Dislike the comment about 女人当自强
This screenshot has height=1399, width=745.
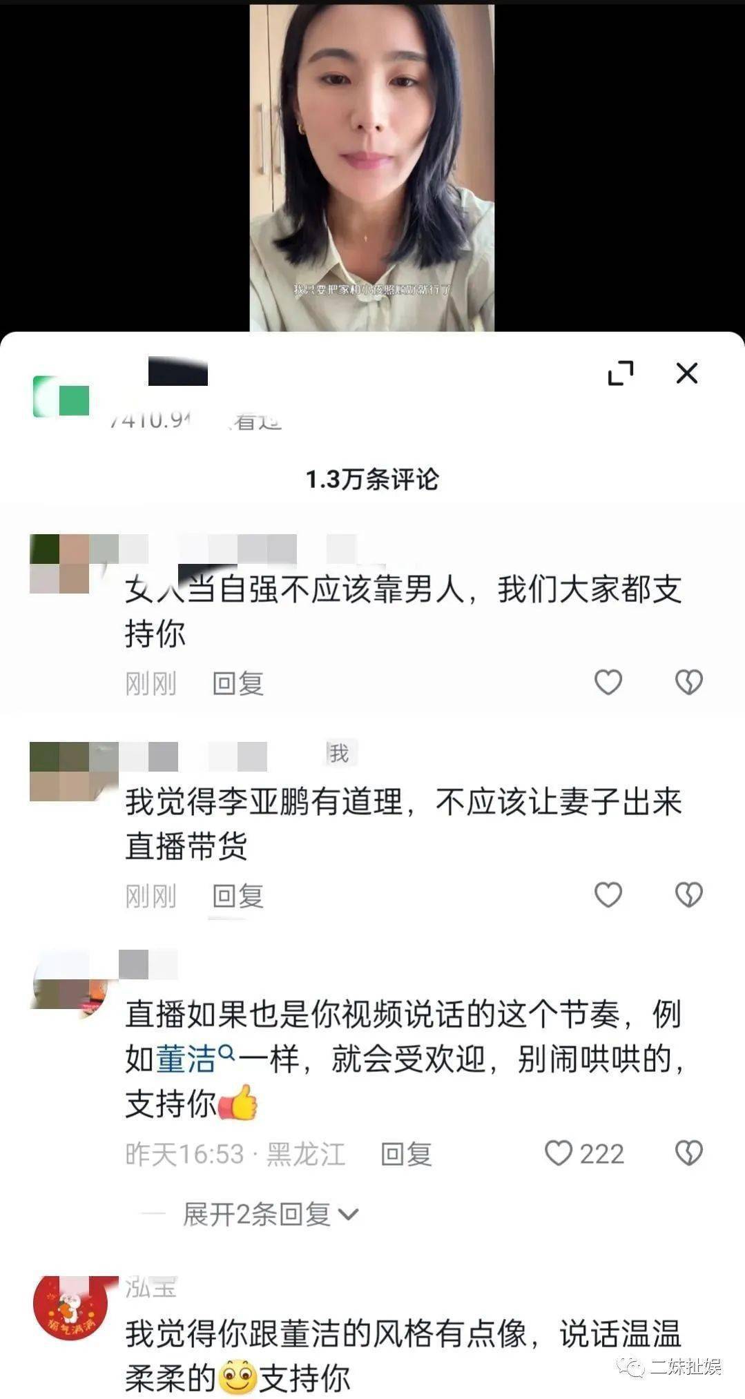[688, 682]
